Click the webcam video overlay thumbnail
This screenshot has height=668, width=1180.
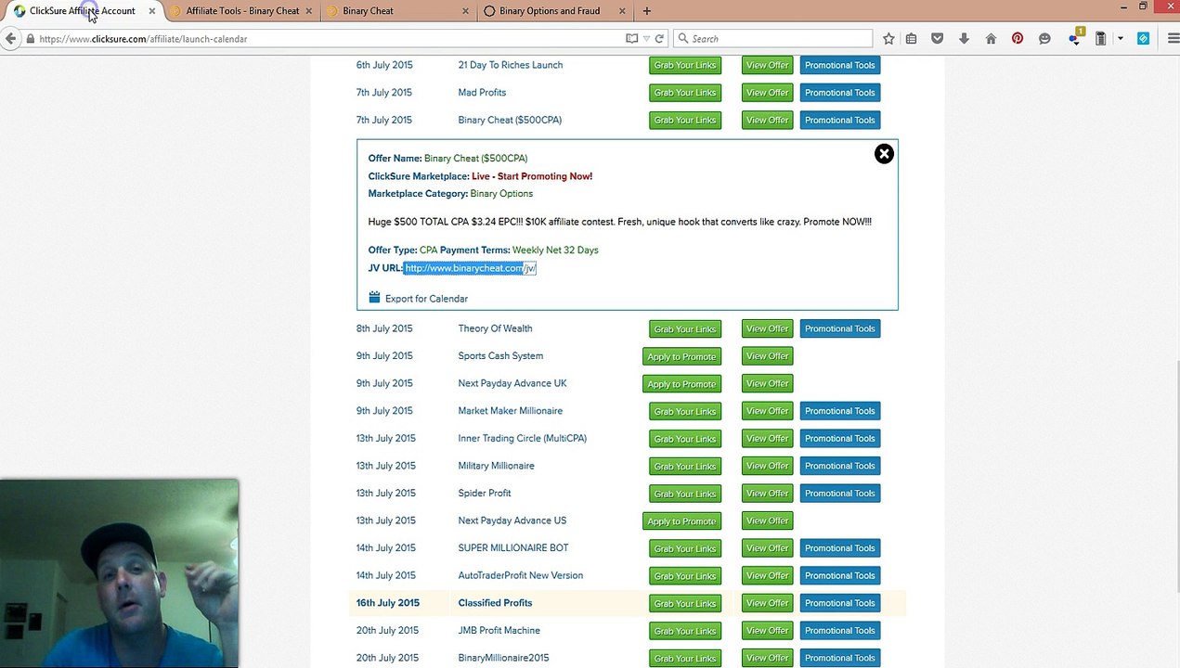pyautogui.click(x=120, y=573)
